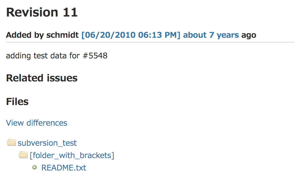Click the closing bracket of [folder_with_brackets]
The image size is (295, 177).
(x=113, y=155)
